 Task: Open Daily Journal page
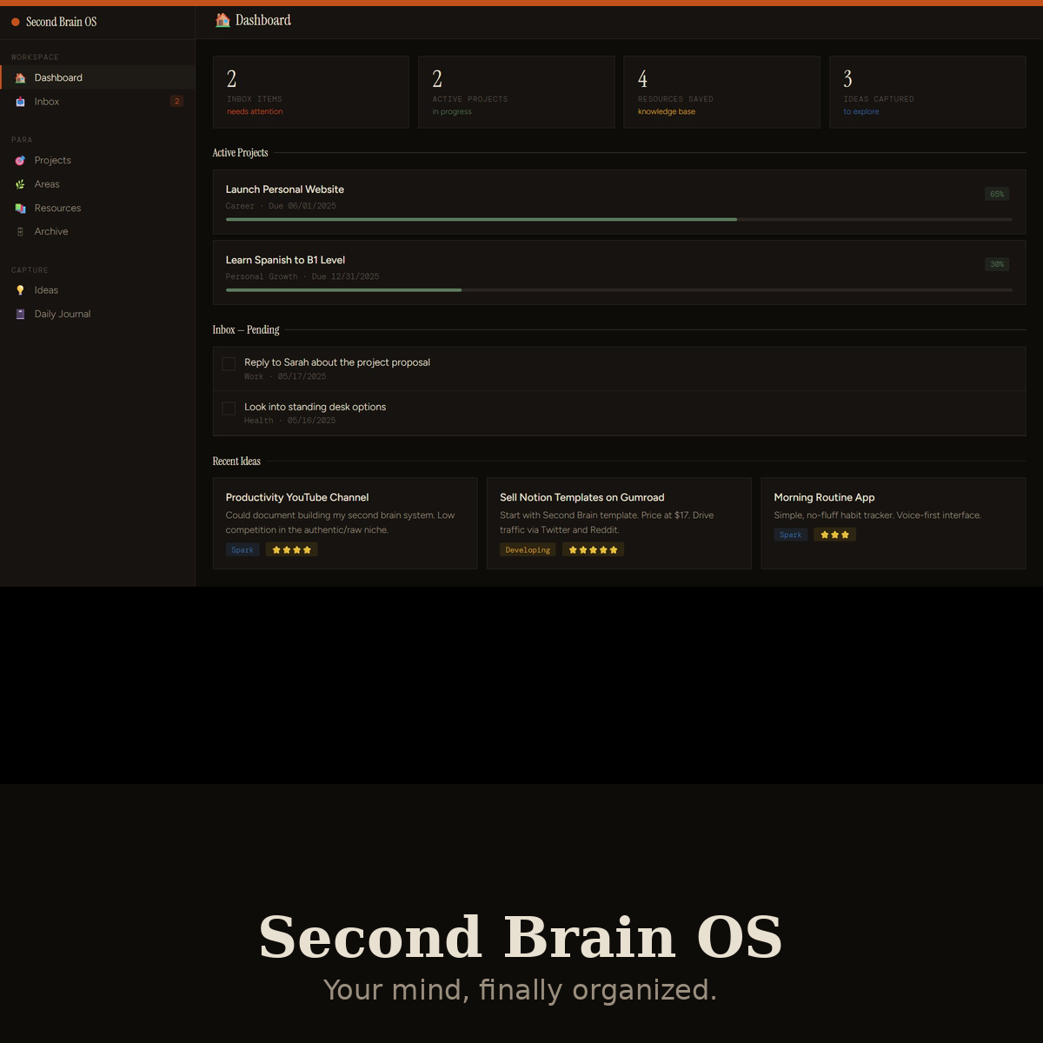[x=97, y=314]
